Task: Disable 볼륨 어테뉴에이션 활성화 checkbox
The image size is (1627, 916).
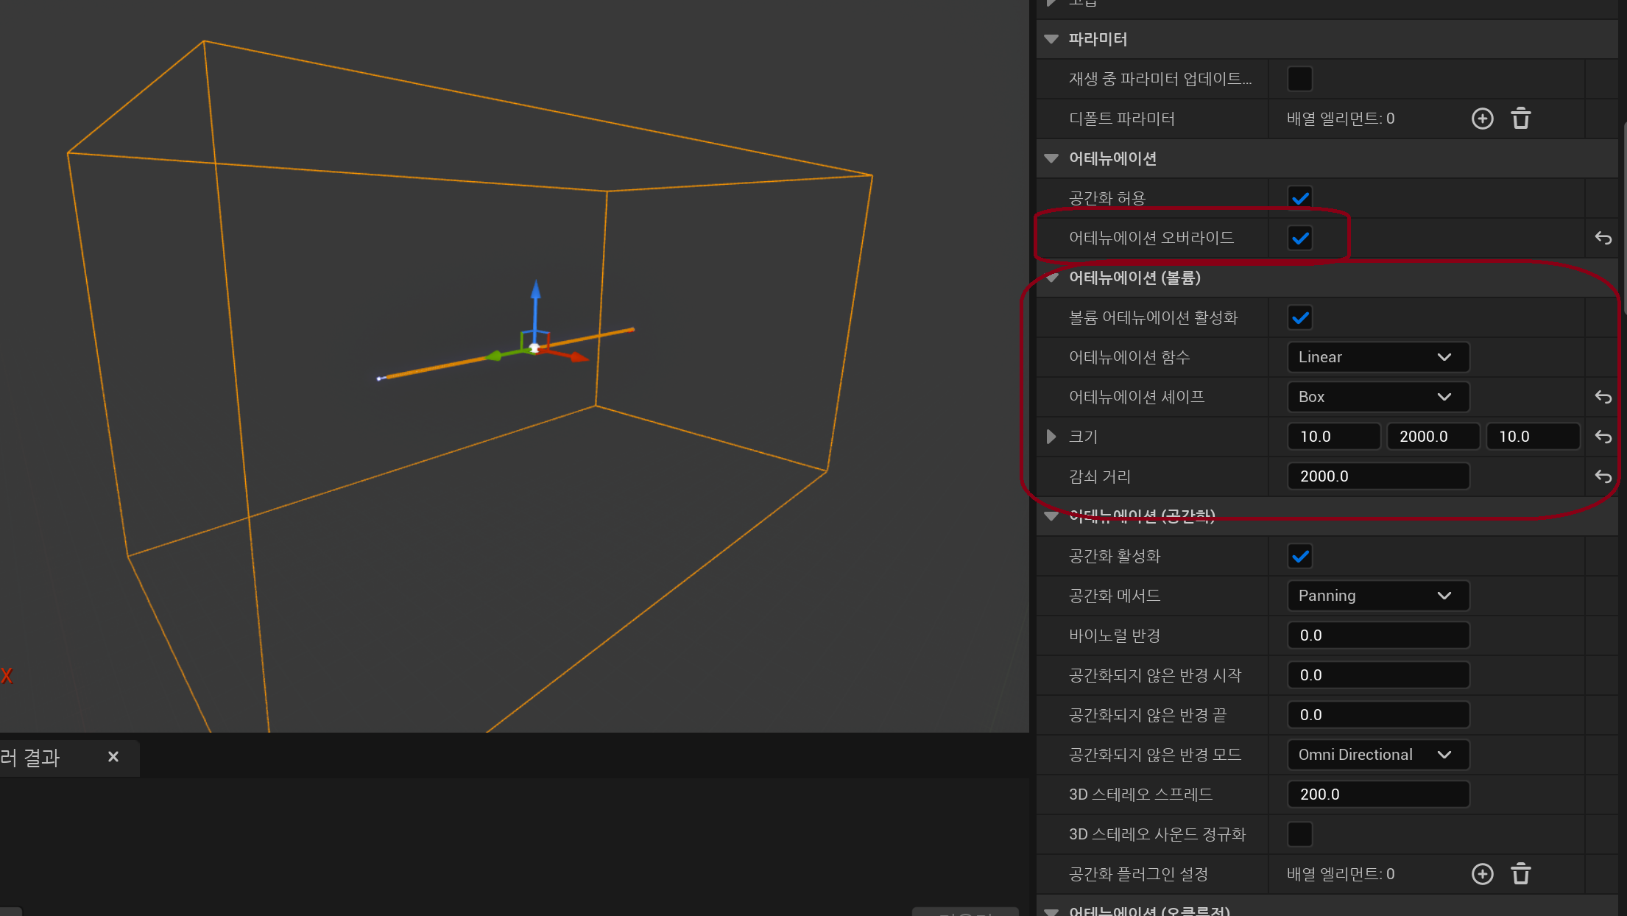Action: (x=1300, y=317)
